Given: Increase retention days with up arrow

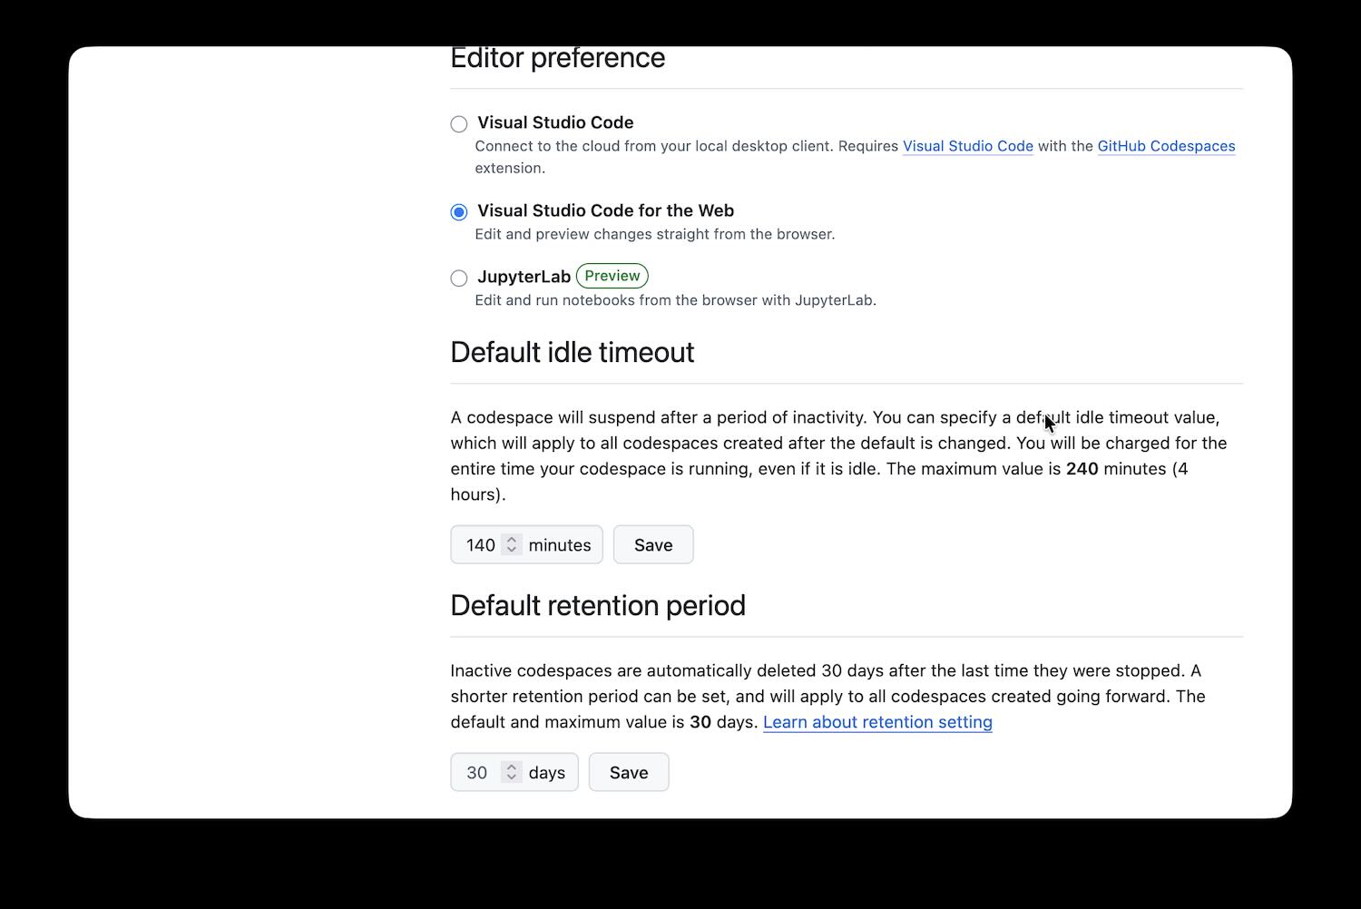Looking at the screenshot, I should [512, 767].
